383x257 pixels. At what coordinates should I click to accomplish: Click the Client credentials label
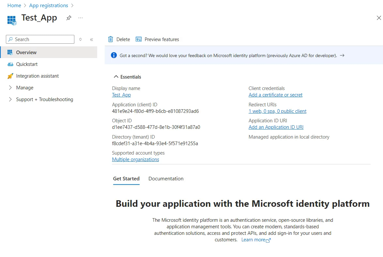click(x=267, y=88)
